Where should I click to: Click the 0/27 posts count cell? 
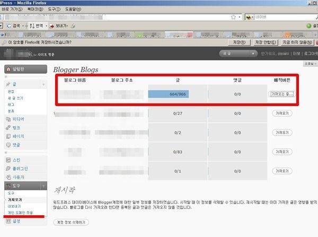[178, 113]
